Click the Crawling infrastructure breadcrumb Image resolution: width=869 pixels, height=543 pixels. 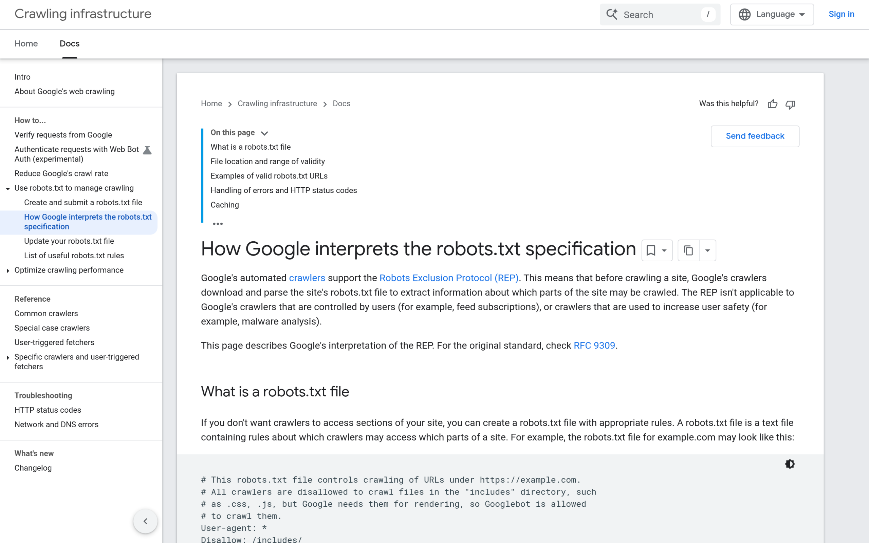(277, 104)
